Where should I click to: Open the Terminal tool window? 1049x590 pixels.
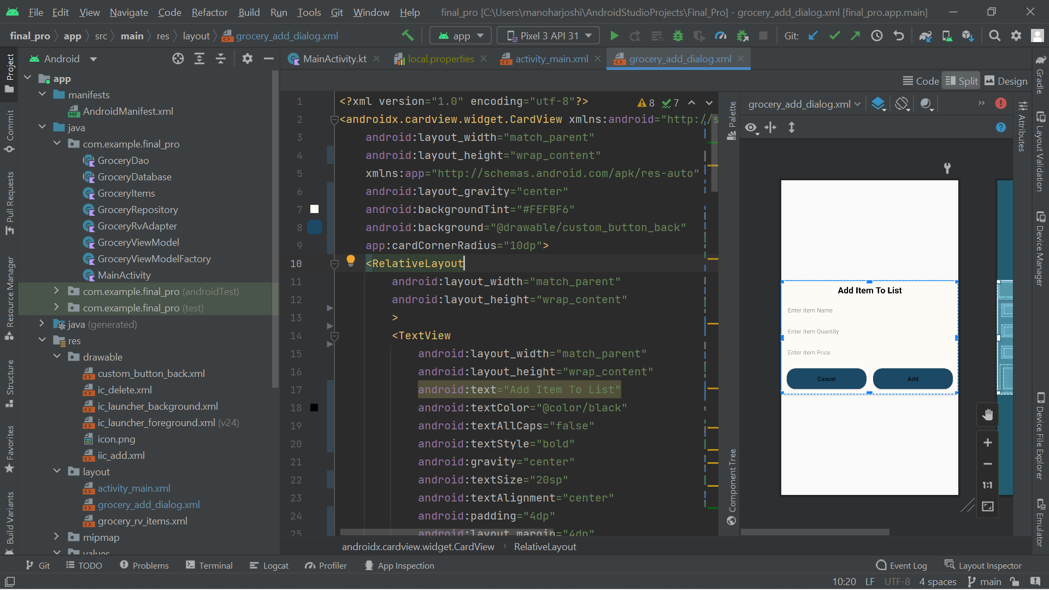(209, 565)
